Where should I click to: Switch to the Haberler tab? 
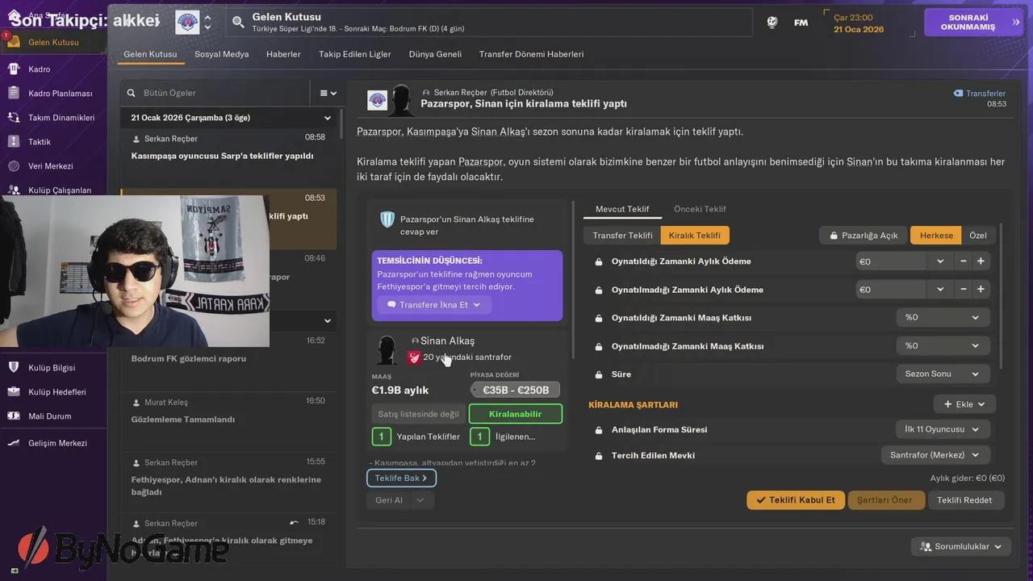click(x=283, y=54)
